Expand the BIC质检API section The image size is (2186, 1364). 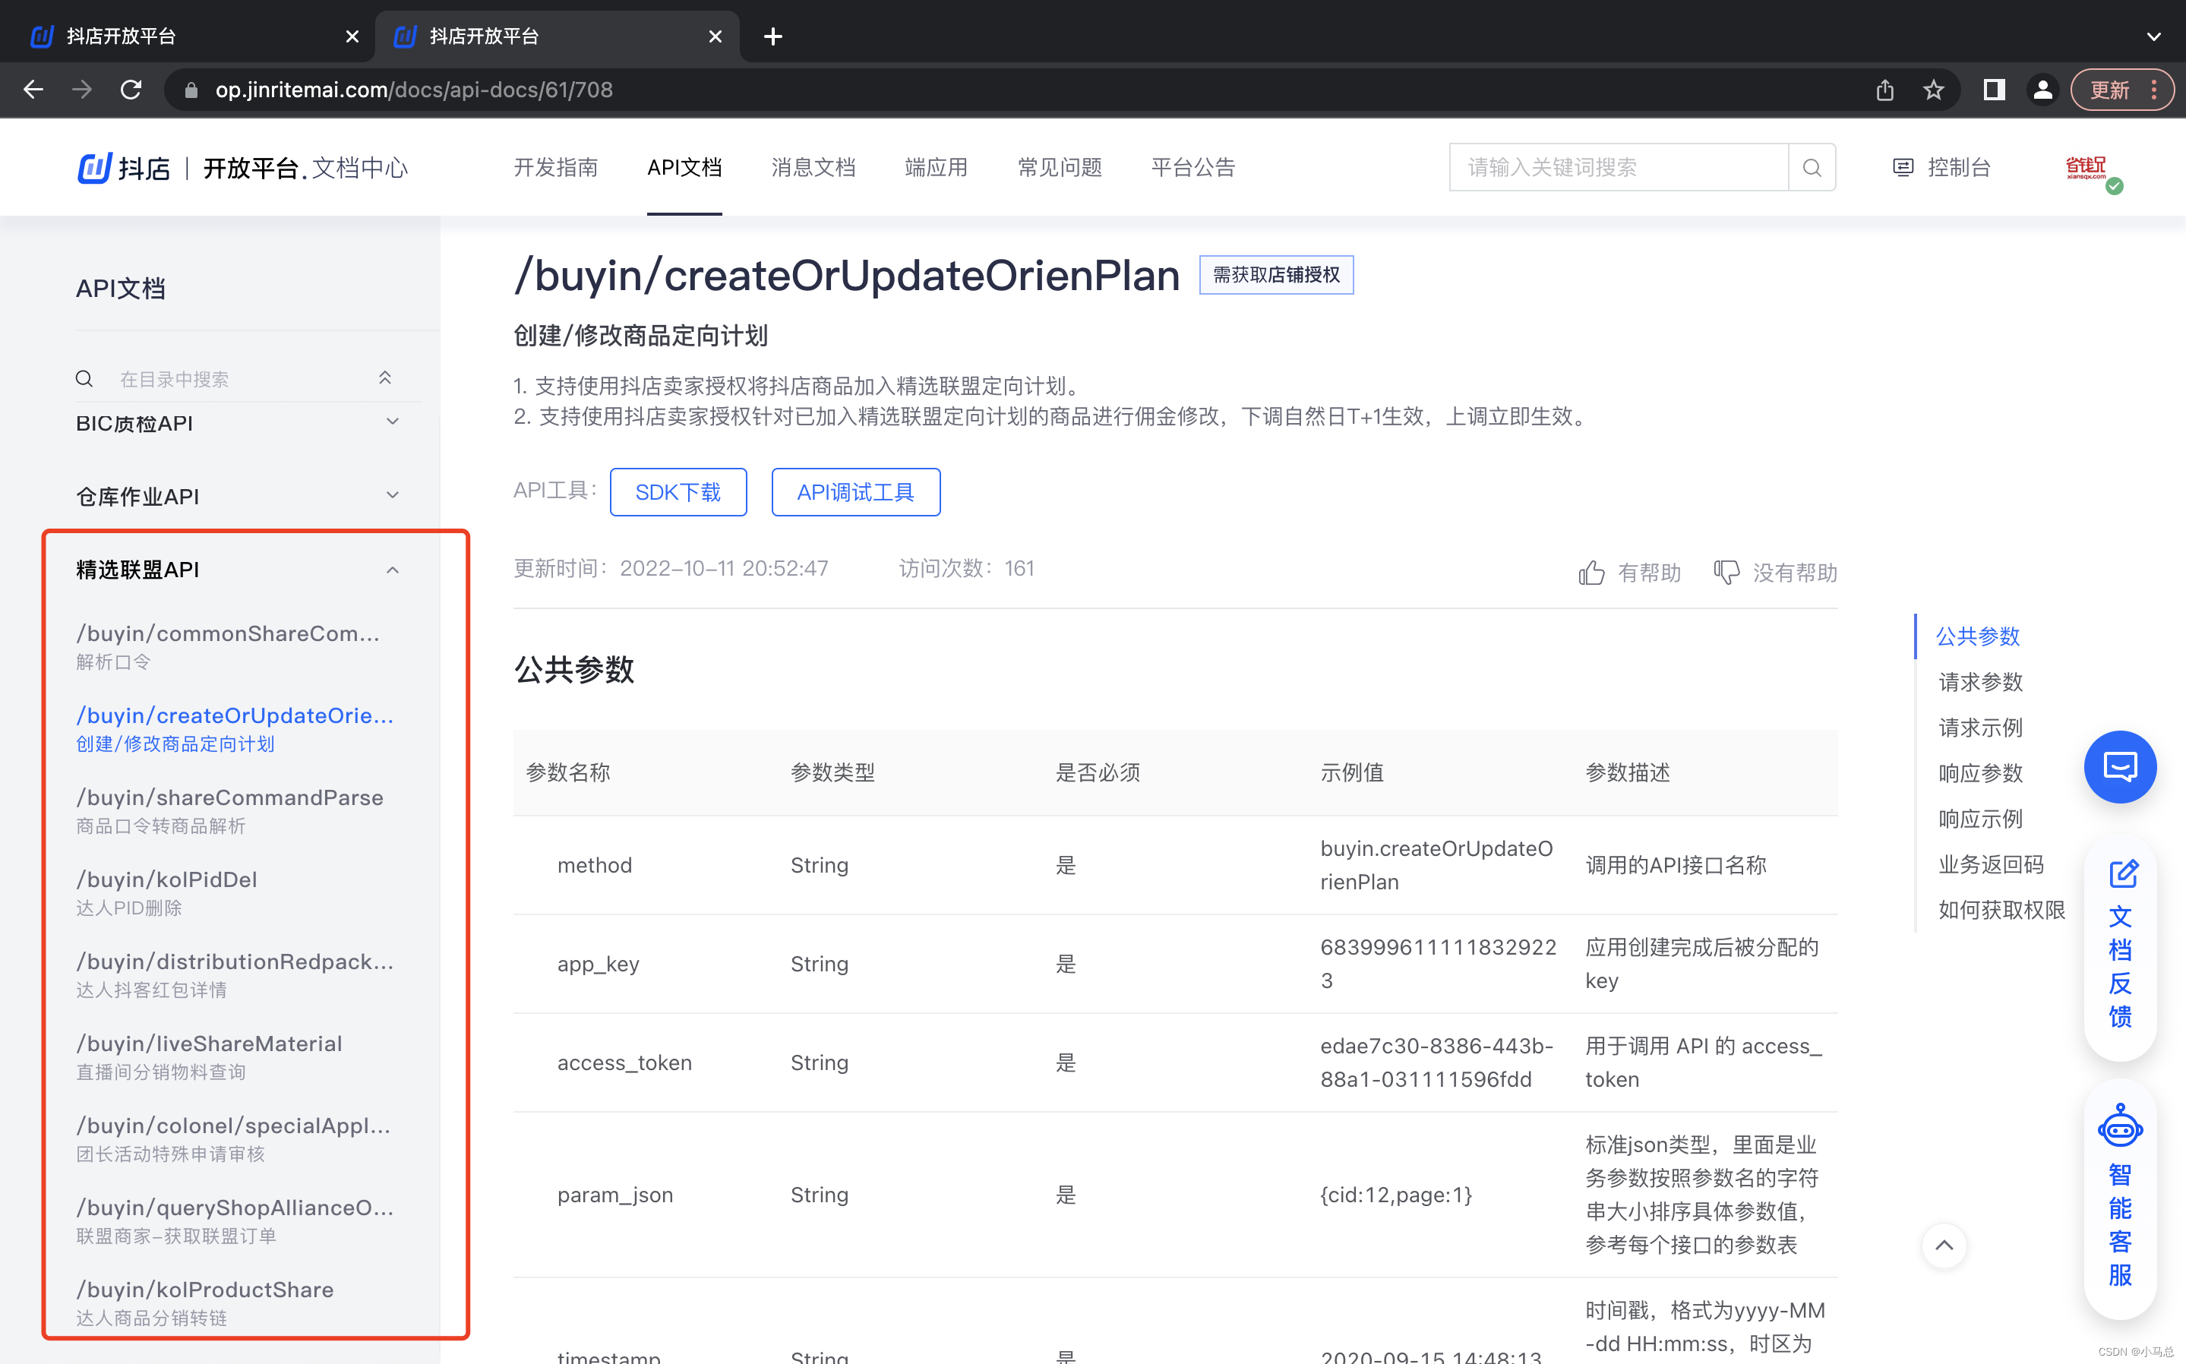(393, 422)
